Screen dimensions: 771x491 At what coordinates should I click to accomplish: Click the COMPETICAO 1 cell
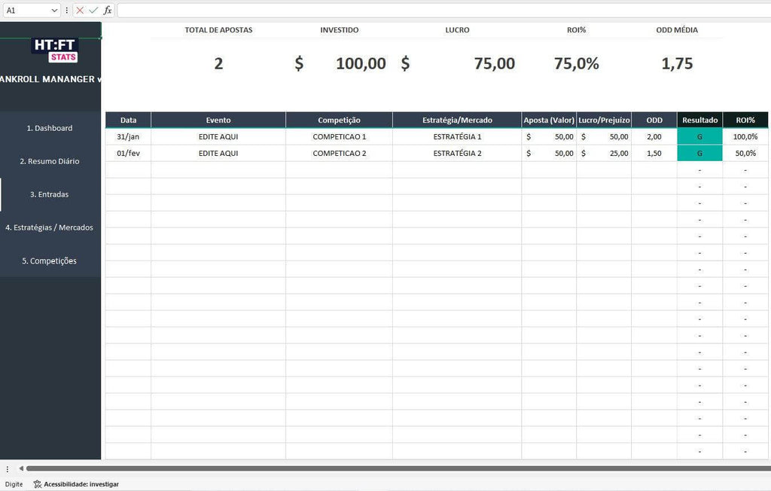pos(339,137)
